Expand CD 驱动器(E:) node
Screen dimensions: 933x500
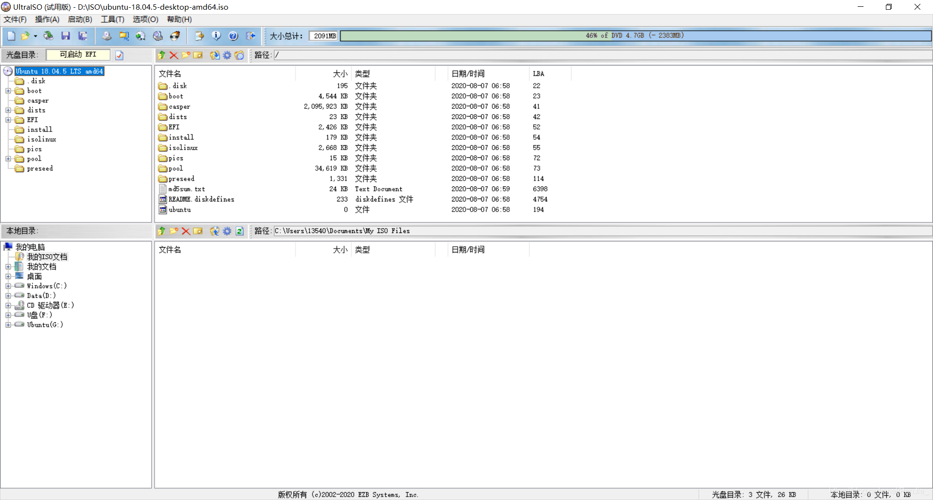(x=8, y=305)
